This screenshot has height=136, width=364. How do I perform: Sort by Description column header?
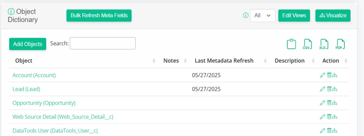(x=289, y=61)
